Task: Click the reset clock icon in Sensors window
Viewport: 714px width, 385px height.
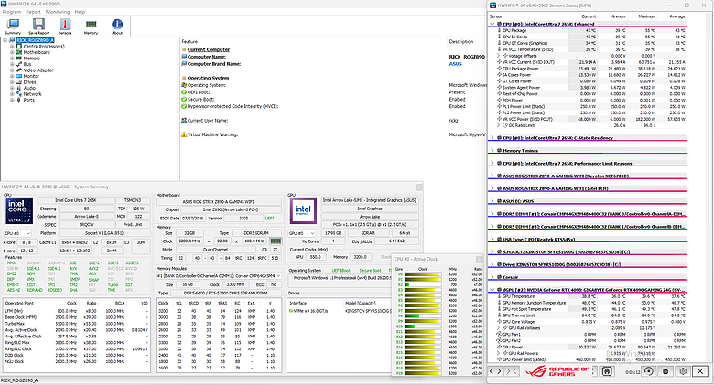Action: [x=648, y=371]
